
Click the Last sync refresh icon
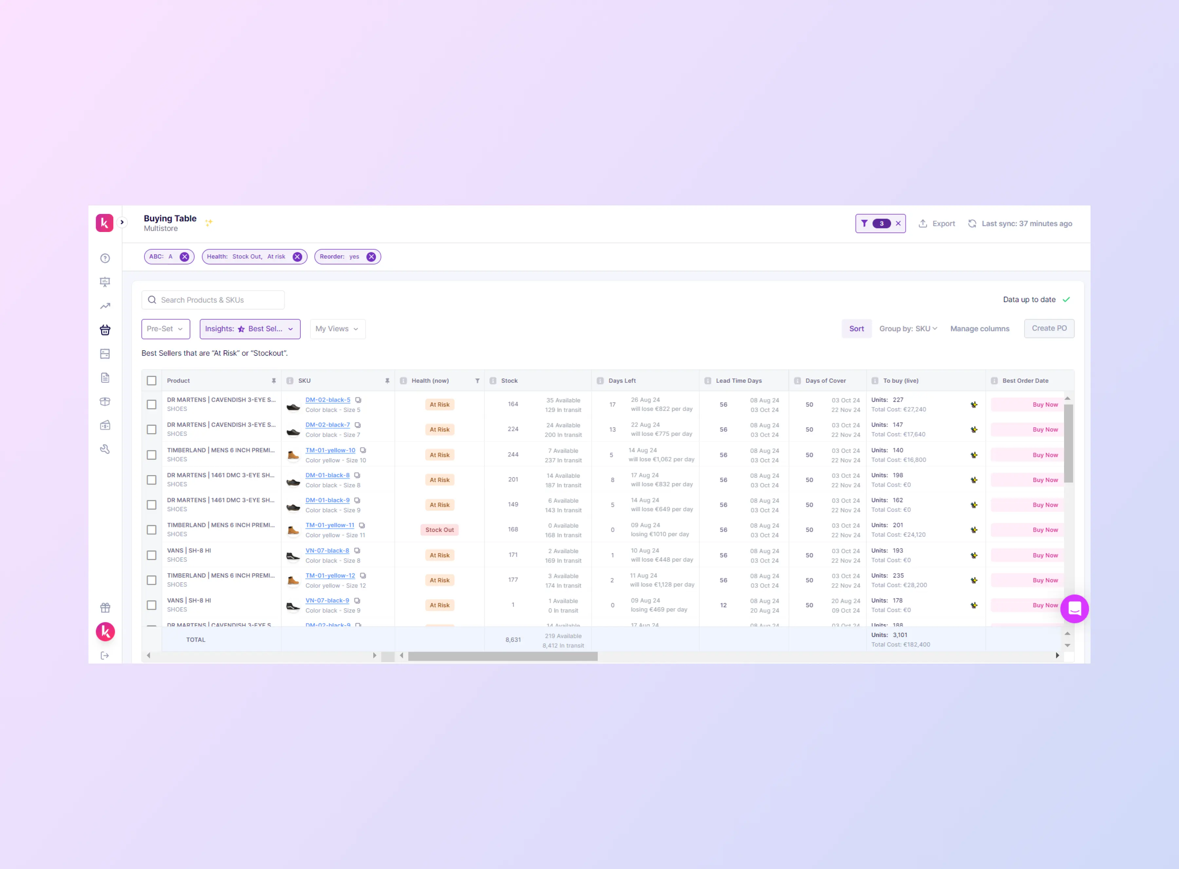pos(972,223)
